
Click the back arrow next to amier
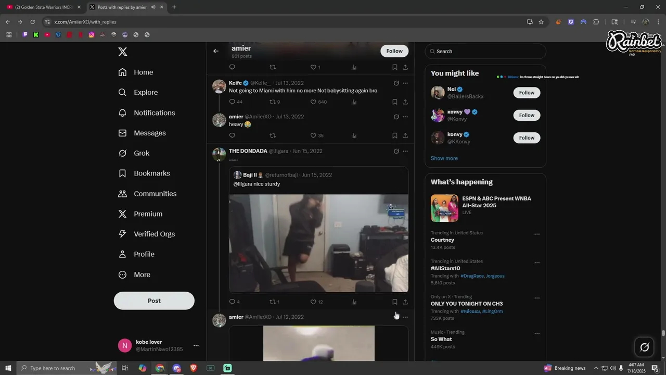click(216, 51)
